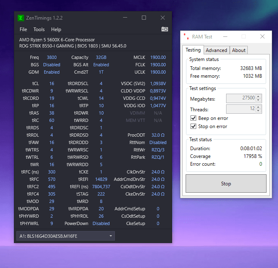Click the Threads input field showing 12
Image resolution: width=278 pixels, height=268 pixels.
click(241, 109)
